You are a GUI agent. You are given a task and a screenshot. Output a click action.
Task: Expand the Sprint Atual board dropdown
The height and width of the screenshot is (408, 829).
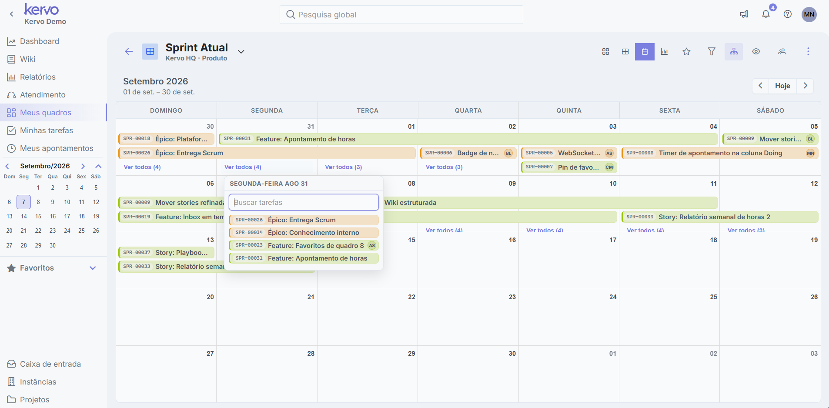tap(241, 52)
